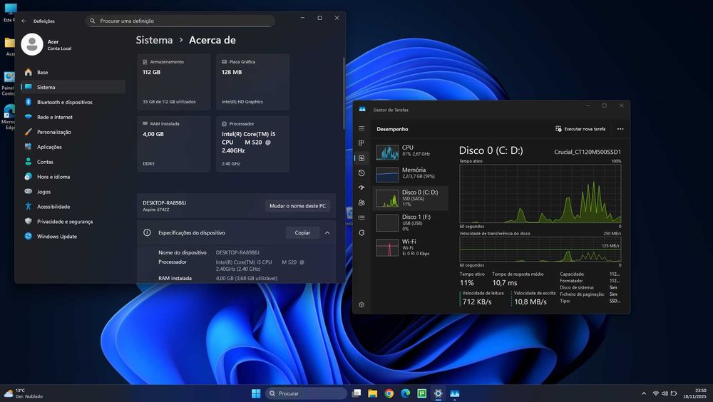Image resolution: width=713 pixels, height=402 pixels.
Task: Show hidden system tray icons
Action: [643, 393]
